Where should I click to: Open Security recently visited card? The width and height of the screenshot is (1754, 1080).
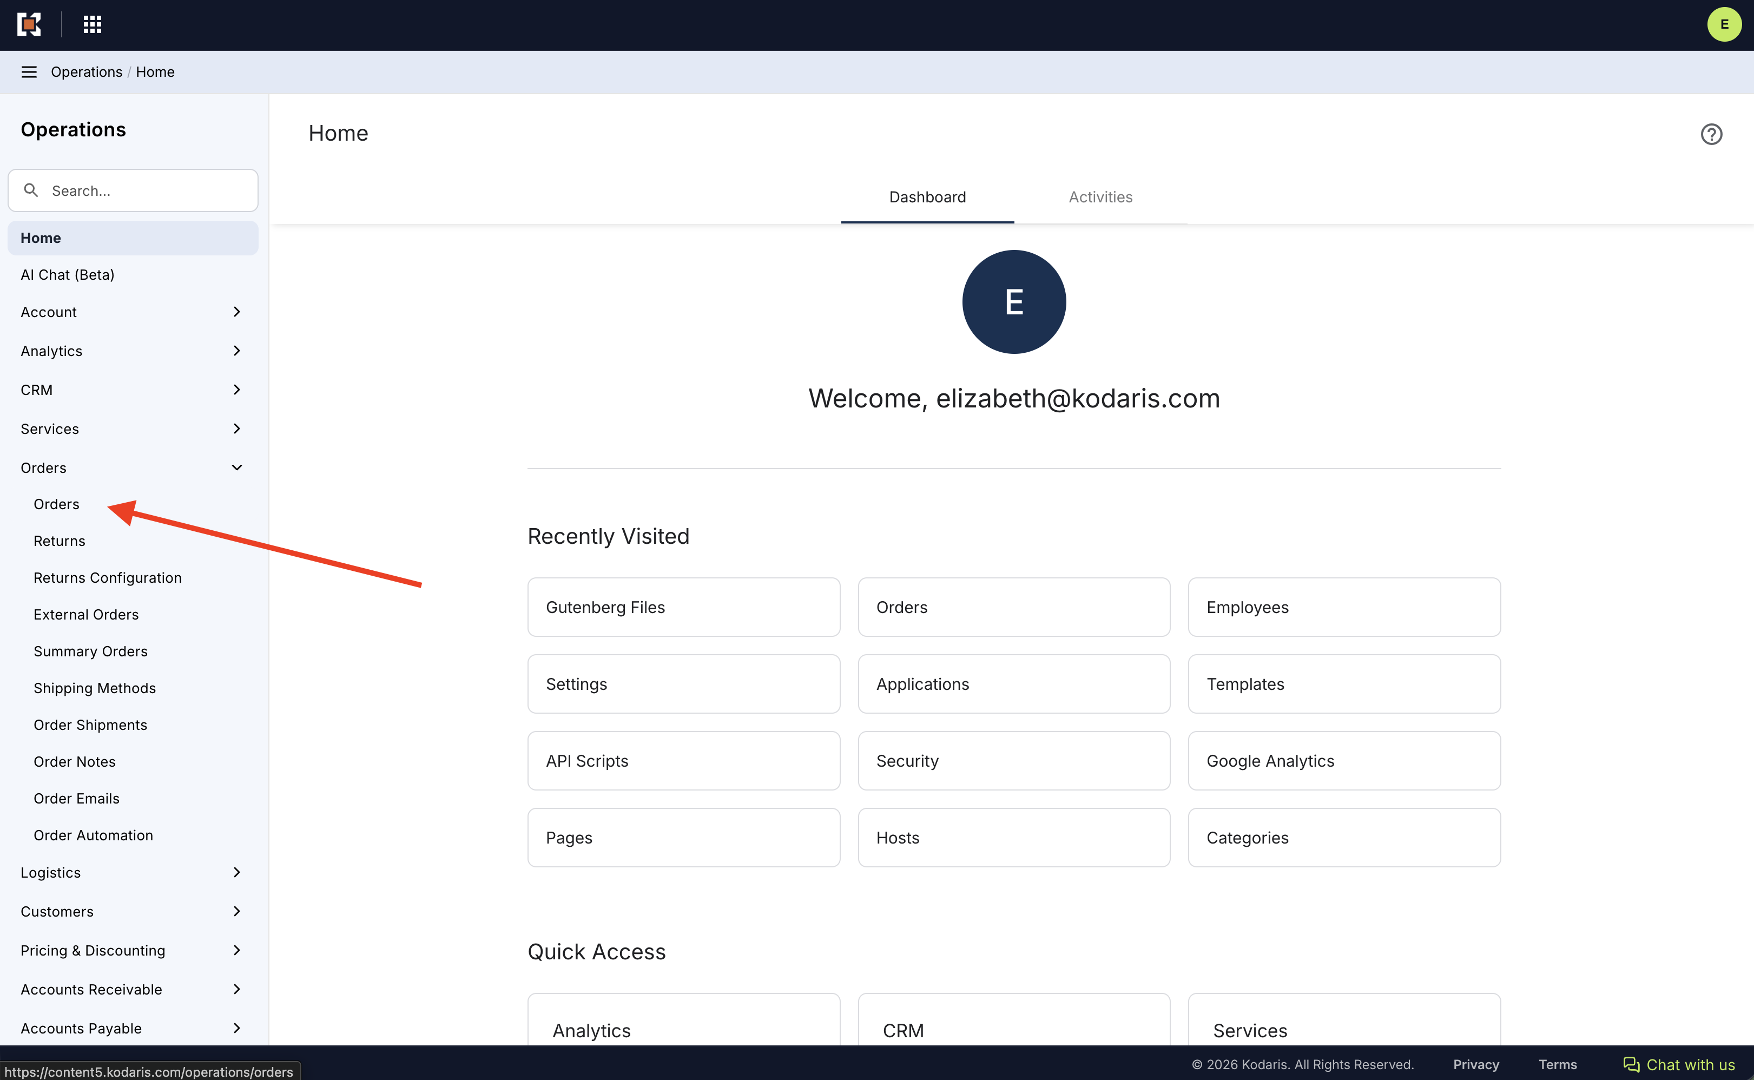point(1014,761)
